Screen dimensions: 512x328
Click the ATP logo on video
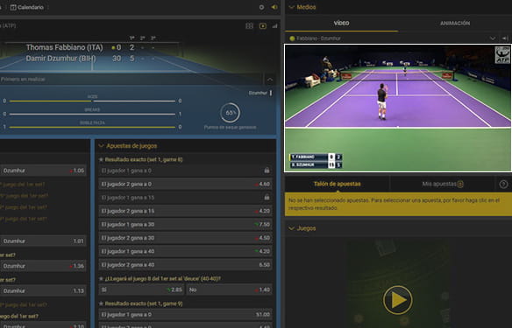[x=502, y=54]
